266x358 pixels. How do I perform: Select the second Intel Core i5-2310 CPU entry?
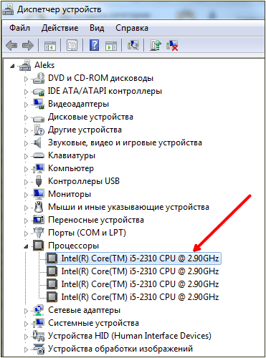pos(140,271)
